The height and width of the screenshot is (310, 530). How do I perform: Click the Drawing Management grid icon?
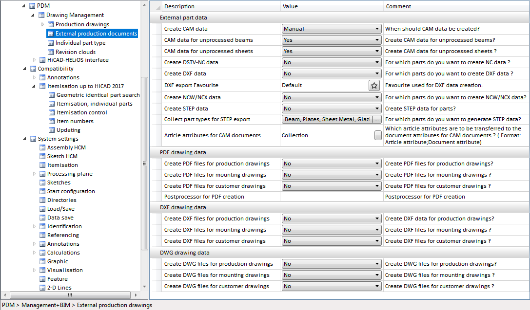click(42, 15)
